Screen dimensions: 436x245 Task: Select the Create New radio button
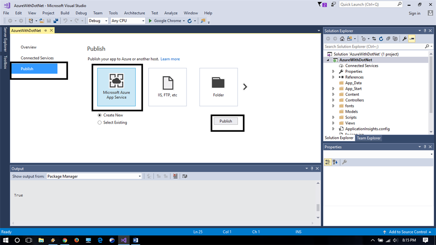pyautogui.click(x=100, y=115)
